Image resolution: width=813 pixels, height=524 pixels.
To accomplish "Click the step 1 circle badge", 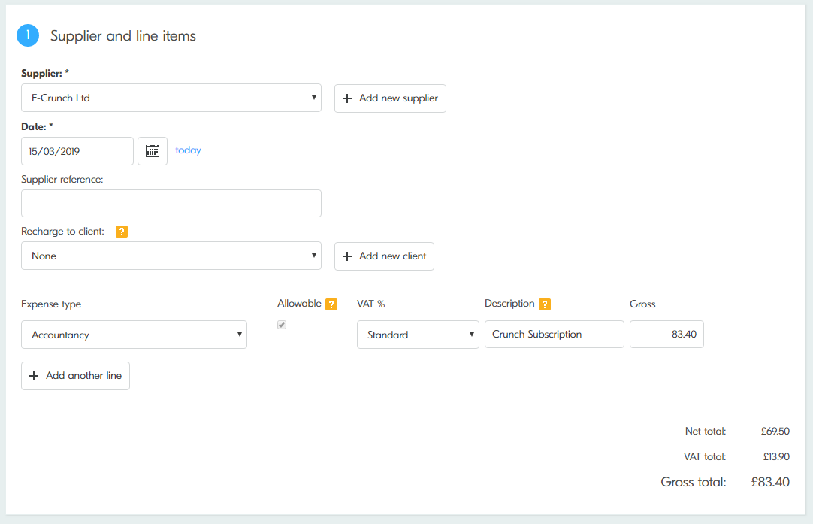I will 28,35.
